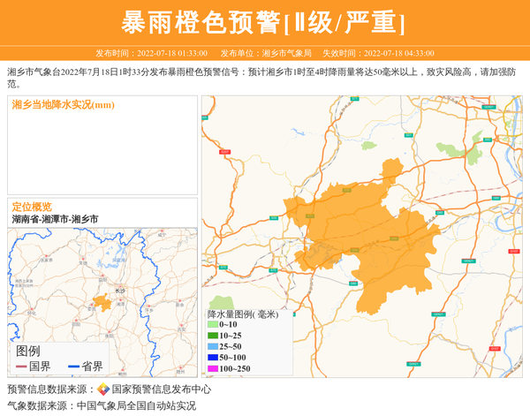Click the 降水量图例 legend title
The width and height of the screenshot is (530, 416).
point(242,314)
